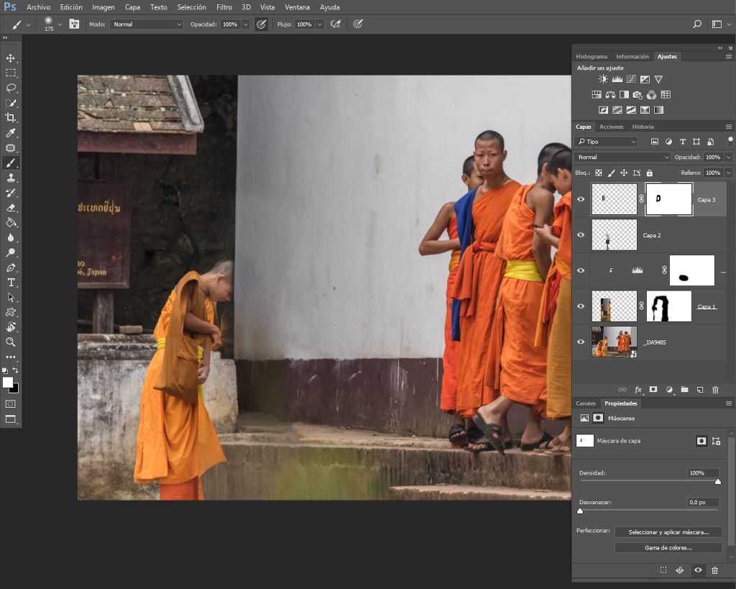Expand the layer Opacidad arrow
Image resolution: width=736 pixels, height=589 pixels.
pos(729,157)
